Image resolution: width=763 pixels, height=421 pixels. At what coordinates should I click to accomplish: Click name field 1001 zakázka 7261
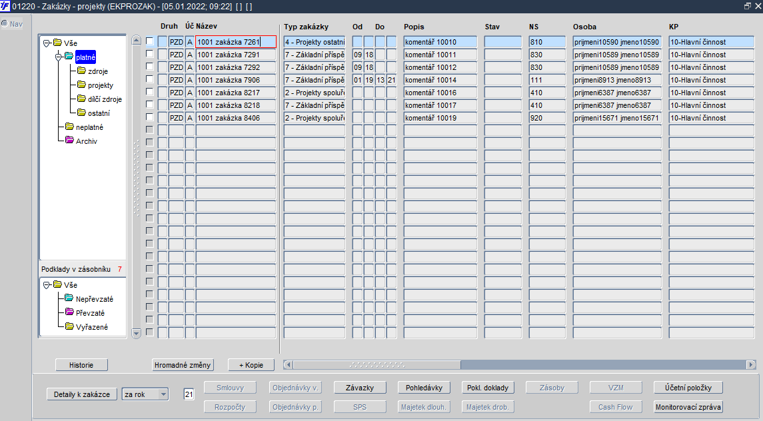tap(236, 42)
